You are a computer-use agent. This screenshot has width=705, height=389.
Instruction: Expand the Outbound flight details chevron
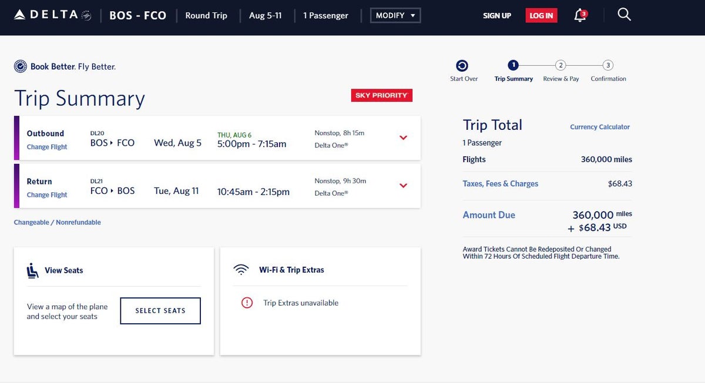[404, 138]
